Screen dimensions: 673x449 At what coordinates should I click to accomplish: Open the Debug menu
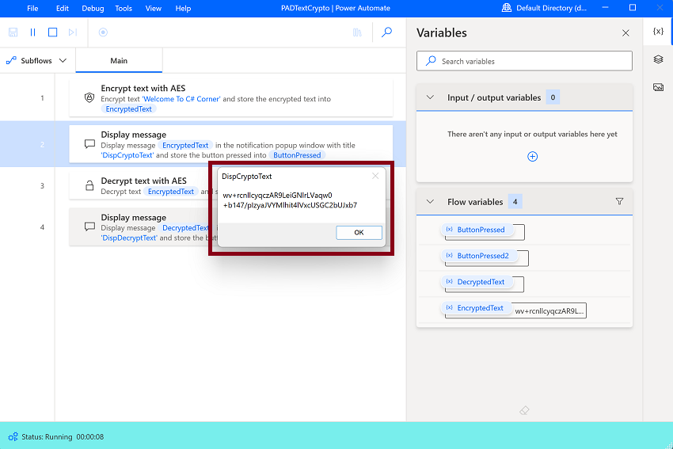[93, 8]
